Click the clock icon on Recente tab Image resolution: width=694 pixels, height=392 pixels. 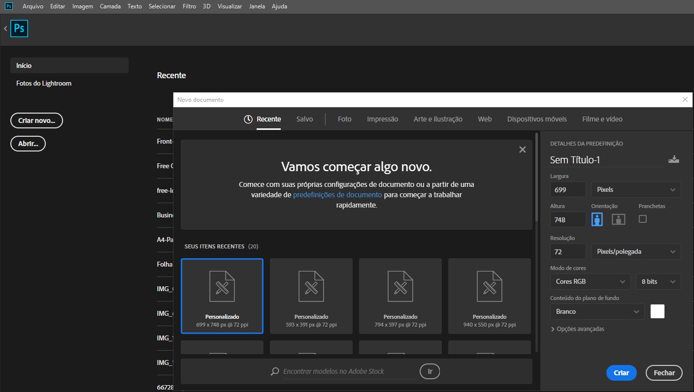coord(248,120)
